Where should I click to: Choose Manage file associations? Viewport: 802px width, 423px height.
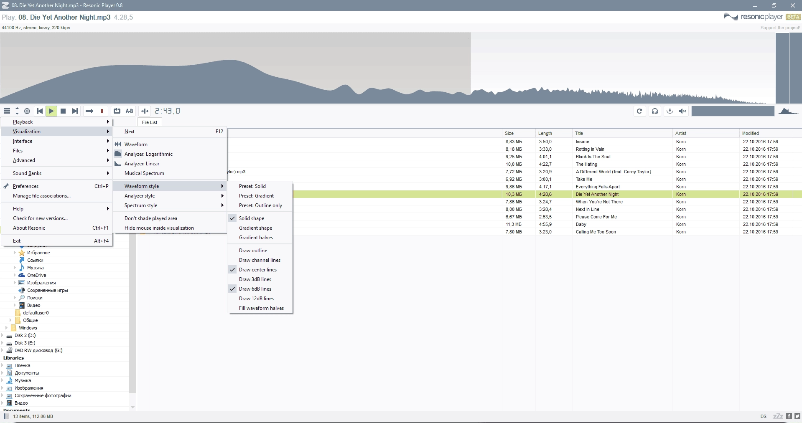coord(57,196)
